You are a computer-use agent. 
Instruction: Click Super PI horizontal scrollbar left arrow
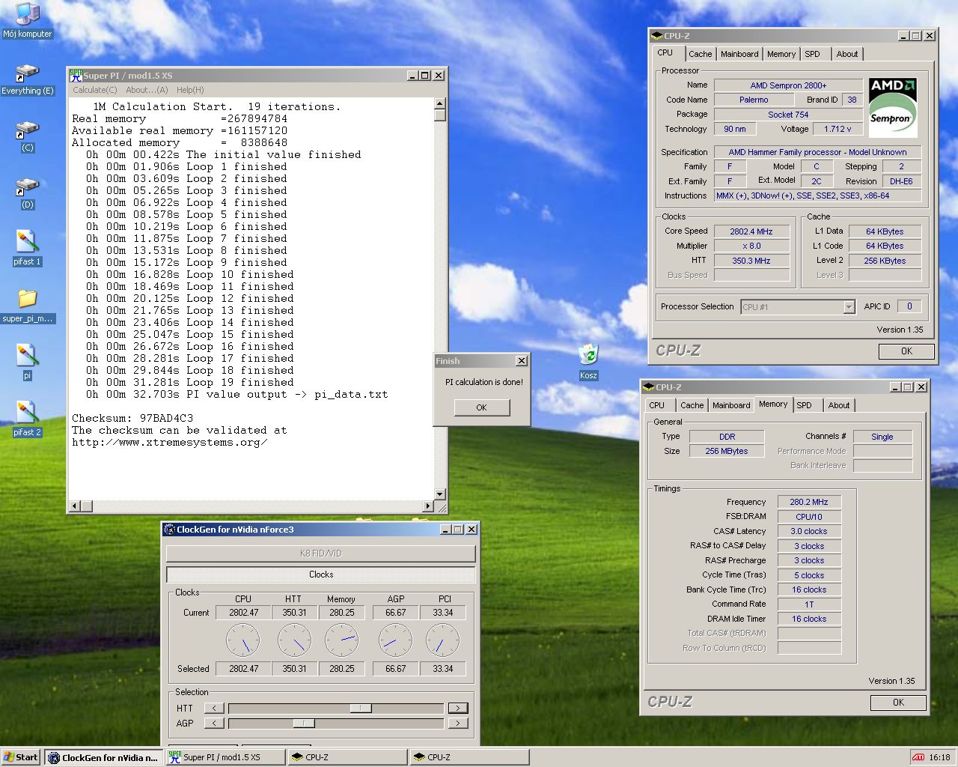click(x=74, y=506)
